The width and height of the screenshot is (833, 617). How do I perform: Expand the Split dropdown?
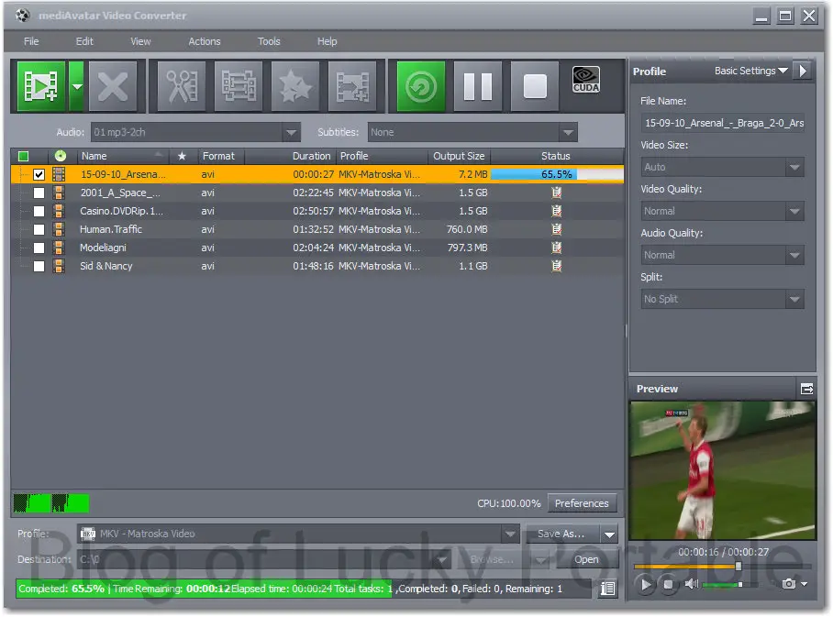point(794,299)
